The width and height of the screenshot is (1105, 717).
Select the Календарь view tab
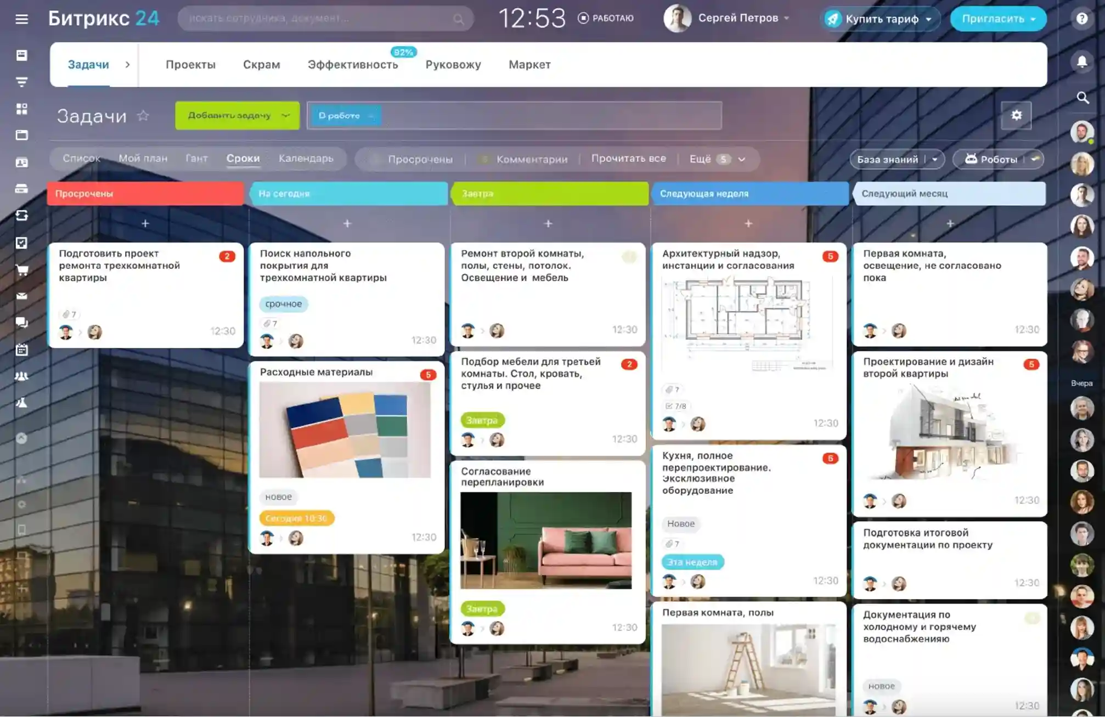pos(306,159)
